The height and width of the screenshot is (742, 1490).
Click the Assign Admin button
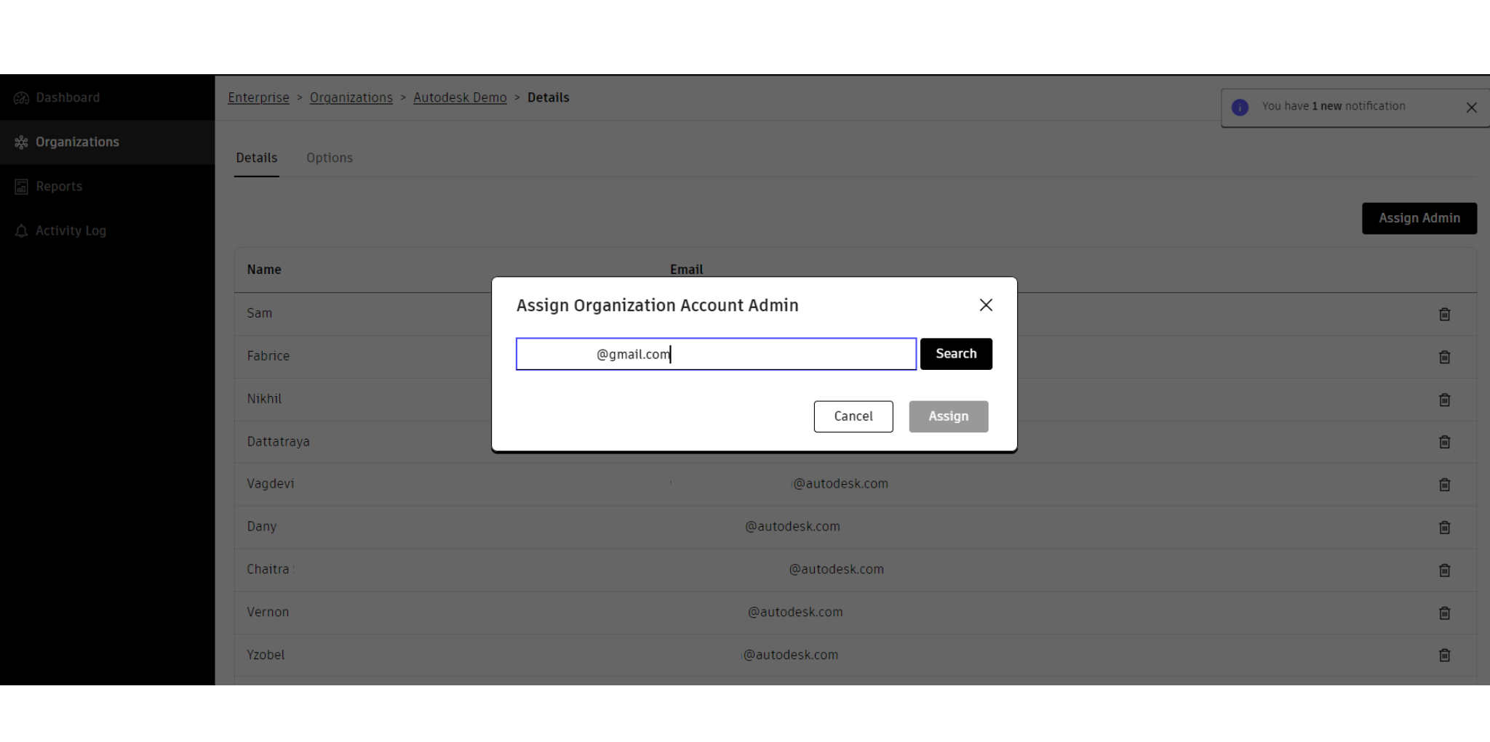pyautogui.click(x=1419, y=218)
